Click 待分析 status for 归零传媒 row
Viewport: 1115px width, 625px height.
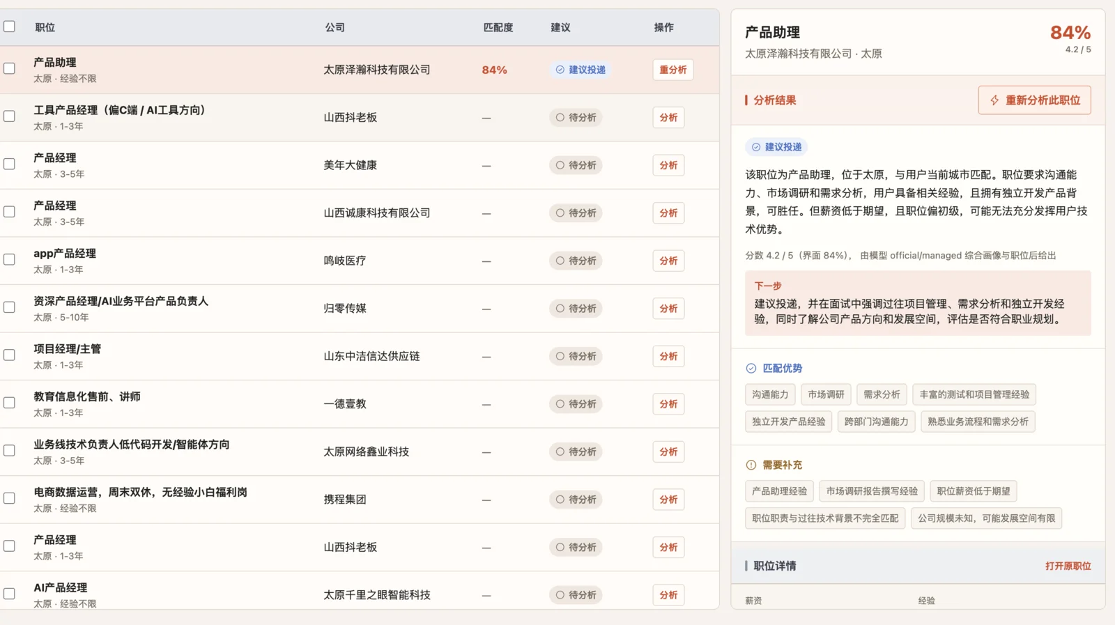coord(576,309)
